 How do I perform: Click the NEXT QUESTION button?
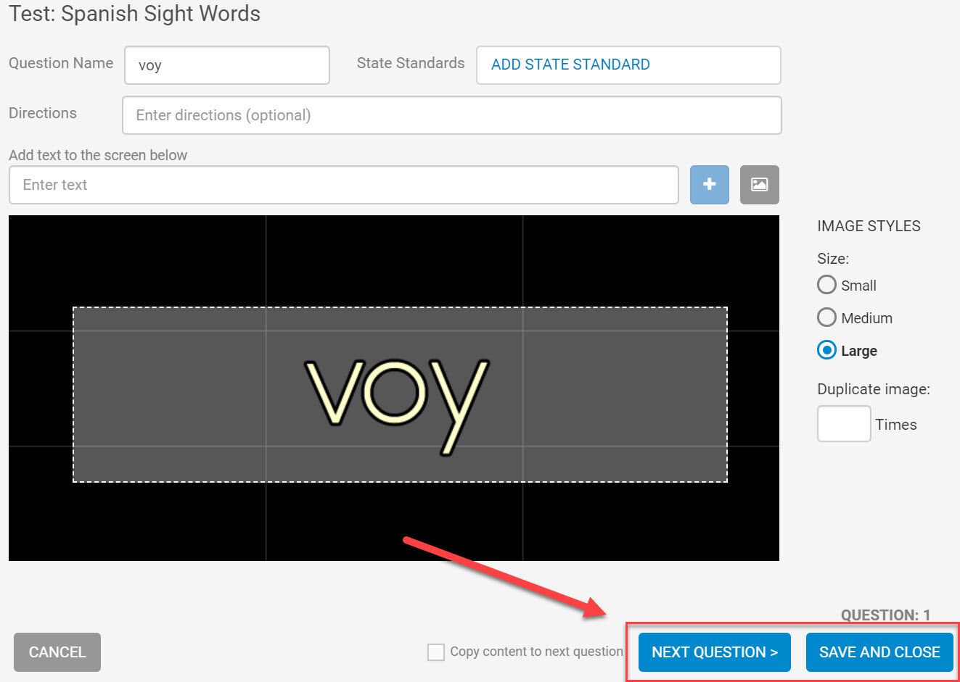(x=715, y=652)
